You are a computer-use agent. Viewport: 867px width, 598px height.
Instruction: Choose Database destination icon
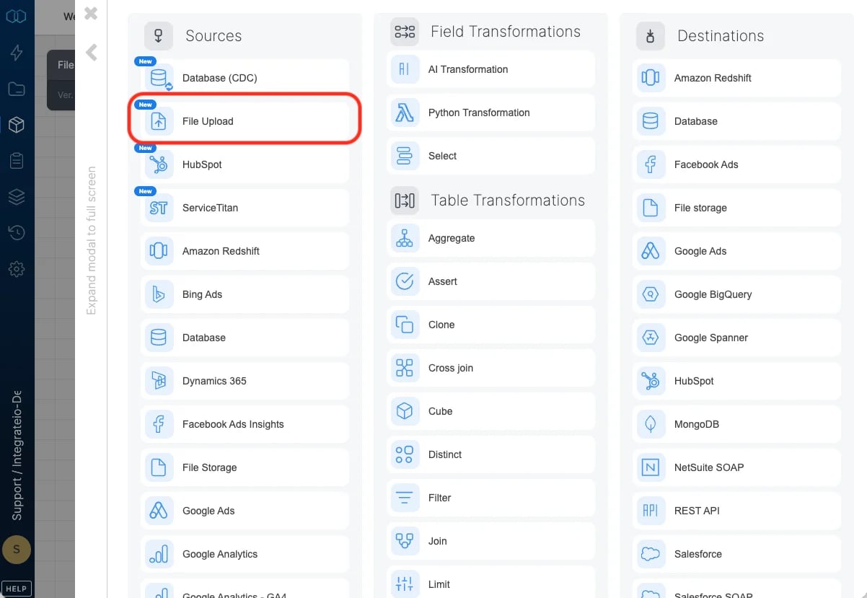click(651, 121)
